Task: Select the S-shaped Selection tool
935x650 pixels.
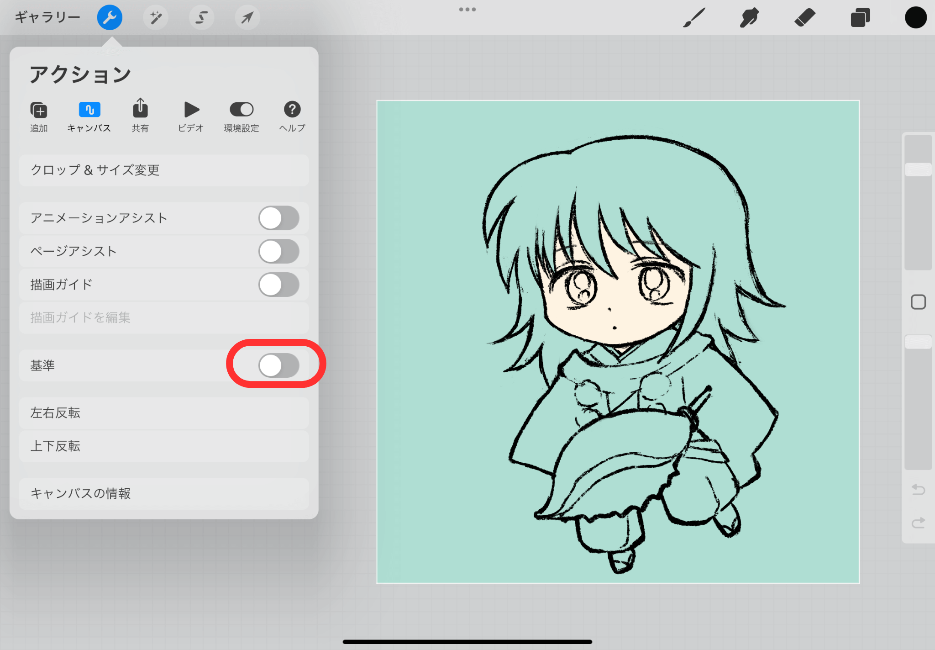Action: (201, 18)
